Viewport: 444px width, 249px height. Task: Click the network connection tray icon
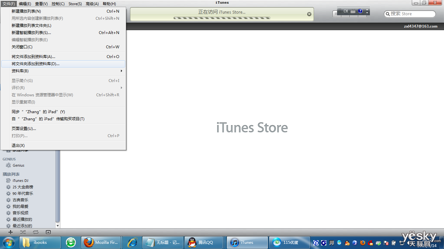pos(401,243)
